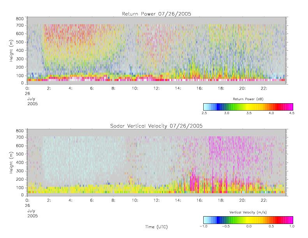Click the '22:' time tick under Vertical Velocity chart
This screenshot has height=238, width=308.
264,200
